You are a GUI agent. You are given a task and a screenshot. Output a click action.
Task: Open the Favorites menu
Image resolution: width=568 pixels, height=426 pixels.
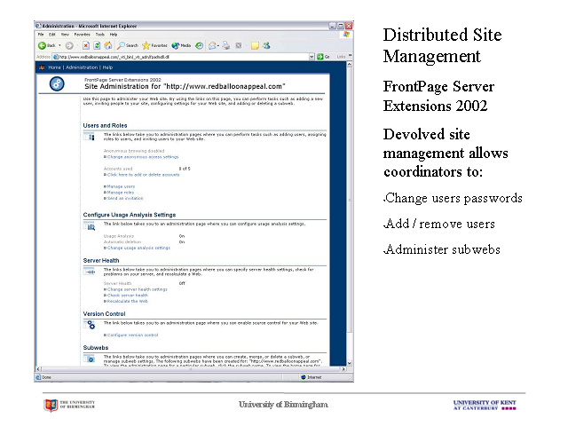[83, 35]
